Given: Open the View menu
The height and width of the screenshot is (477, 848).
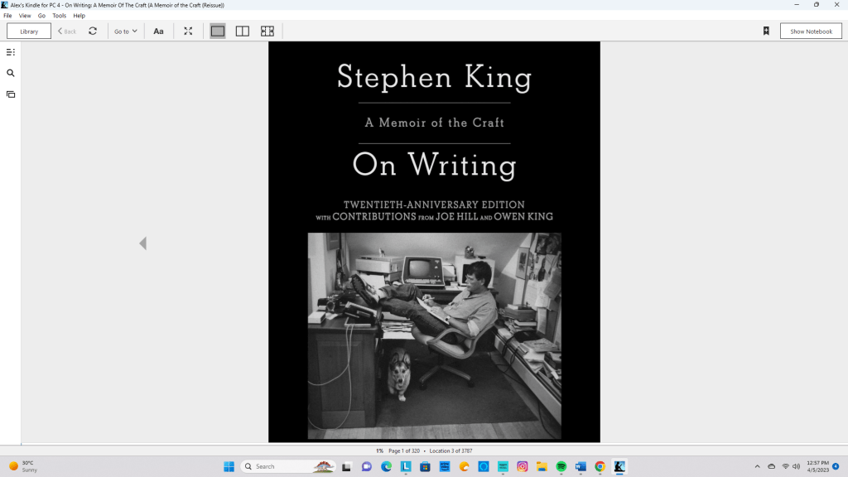Looking at the screenshot, I should [x=25, y=15].
